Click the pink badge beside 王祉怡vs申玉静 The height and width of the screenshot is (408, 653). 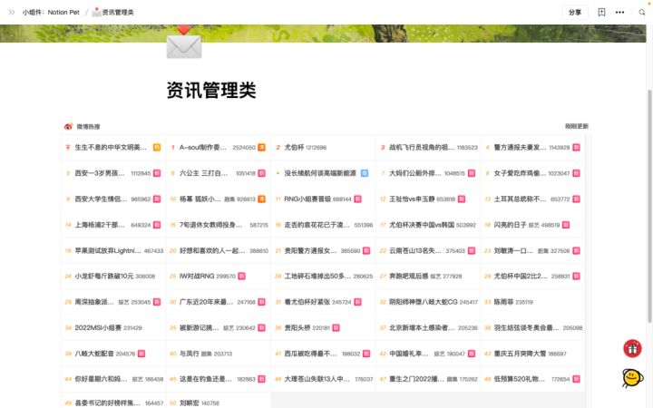click(x=462, y=199)
